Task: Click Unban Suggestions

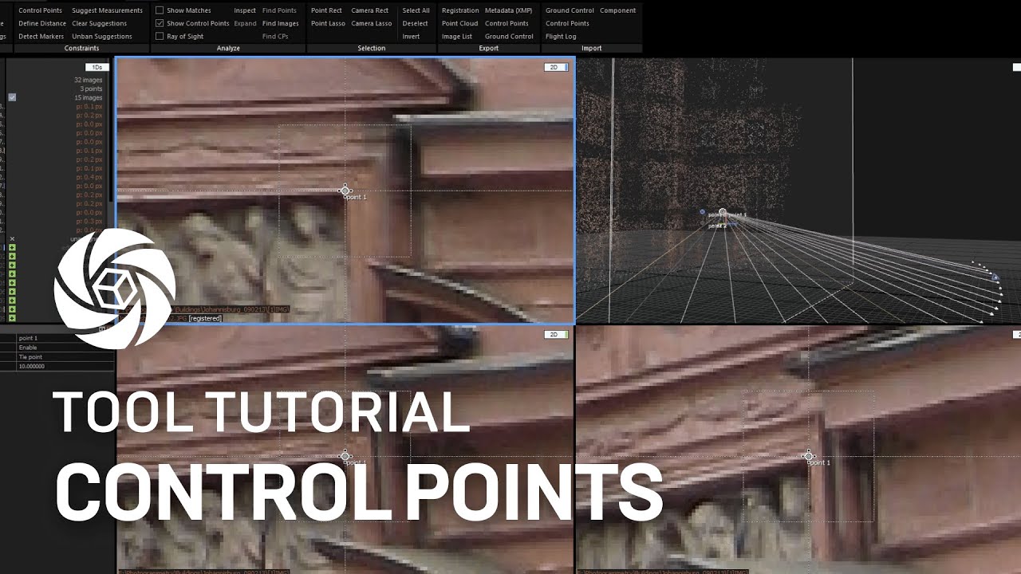Action: [x=102, y=36]
